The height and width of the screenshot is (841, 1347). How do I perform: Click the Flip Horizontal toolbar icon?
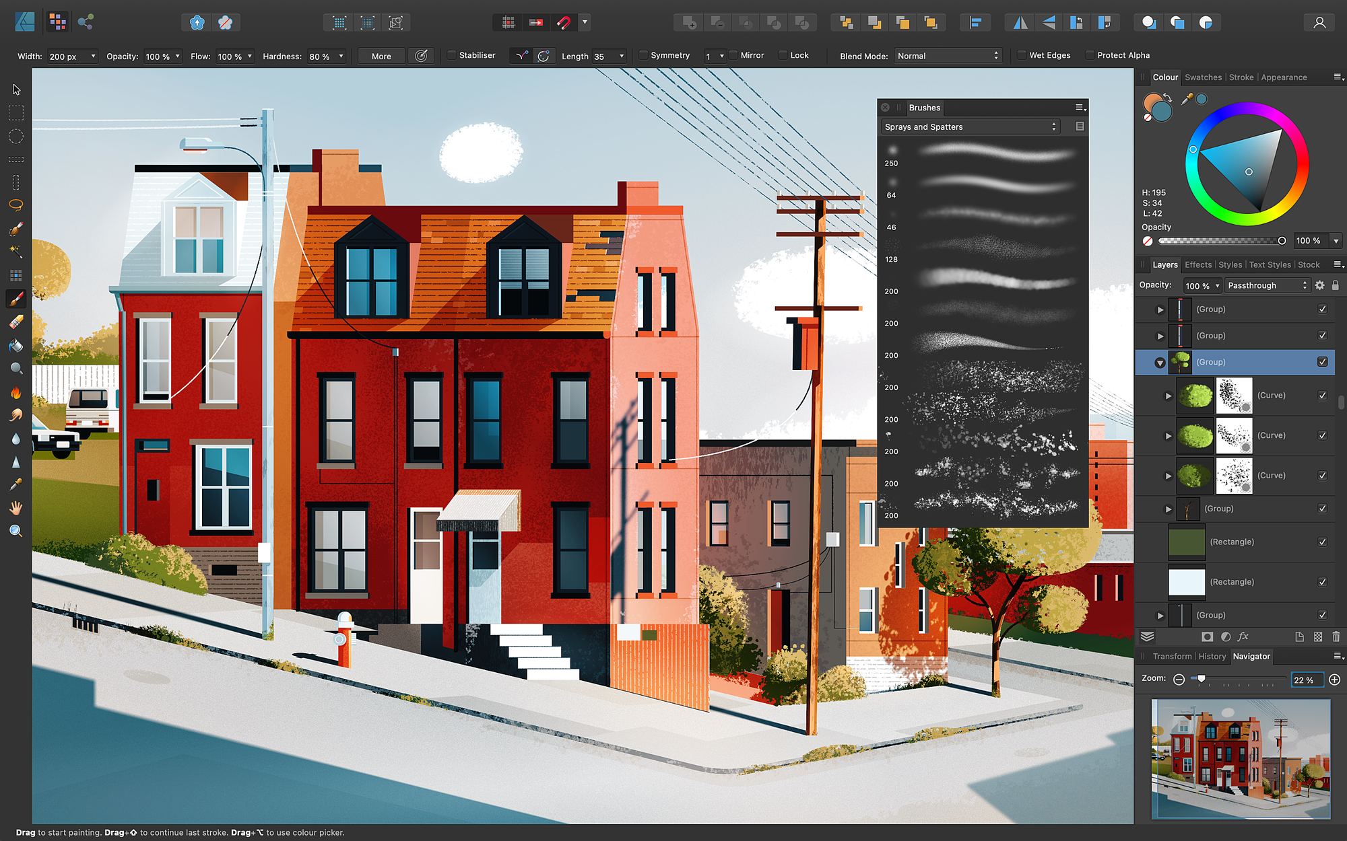tap(1020, 23)
